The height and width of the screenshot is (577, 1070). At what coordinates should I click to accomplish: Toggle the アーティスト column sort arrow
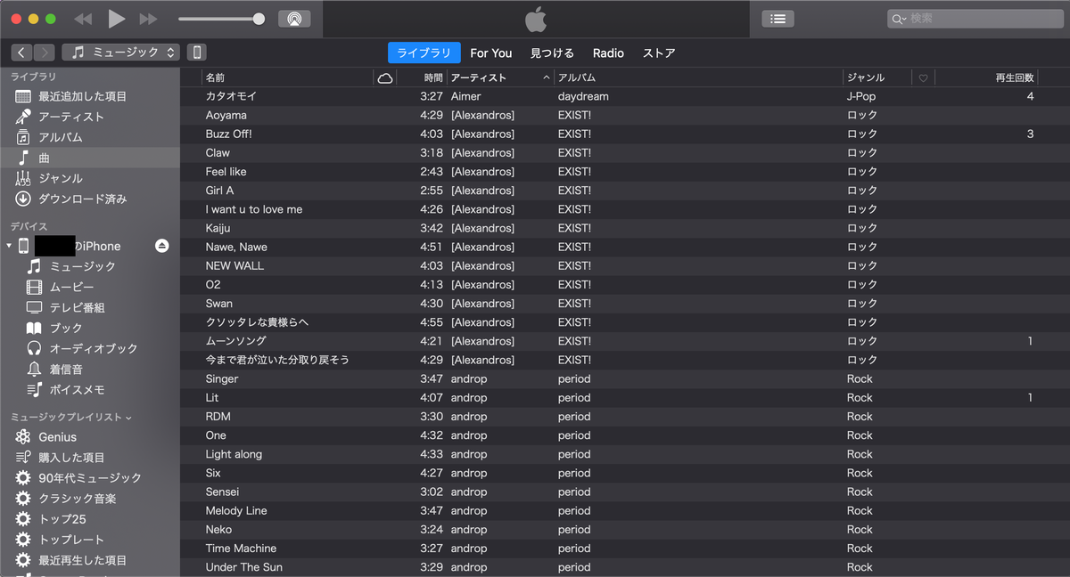(x=547, y=78)
